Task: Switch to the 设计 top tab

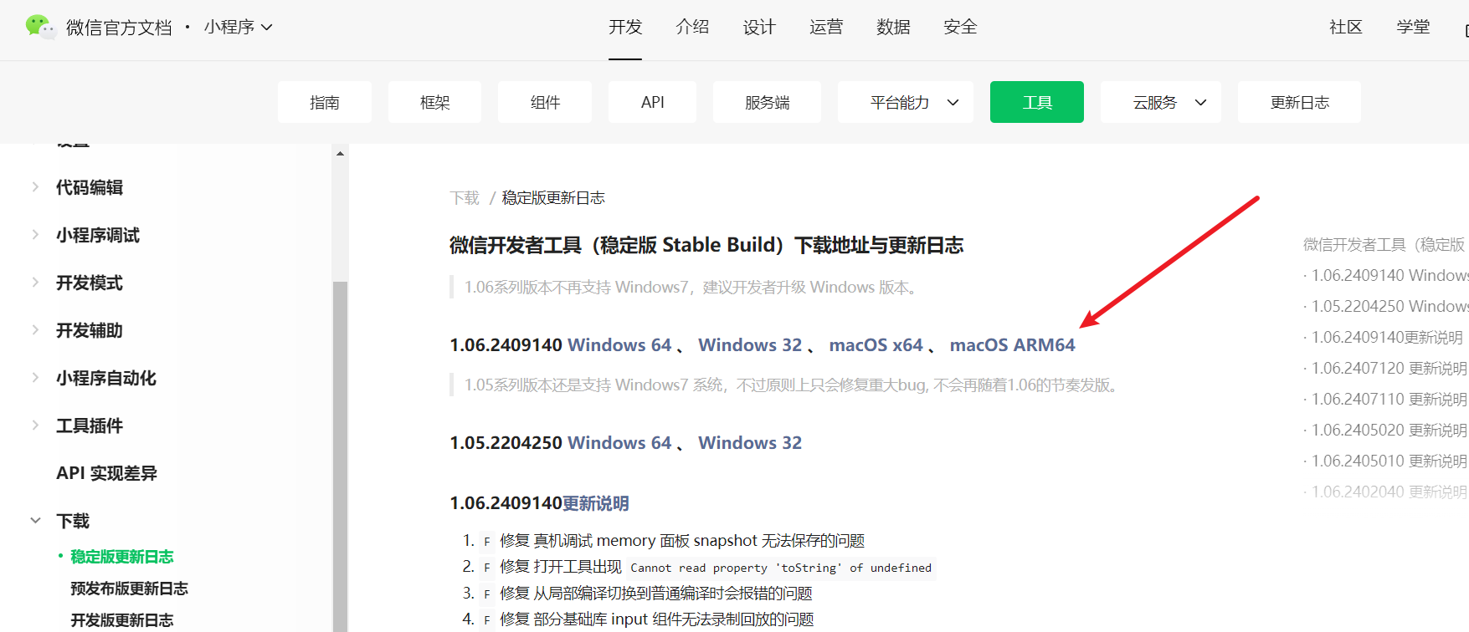Action: tap(759, 27)
